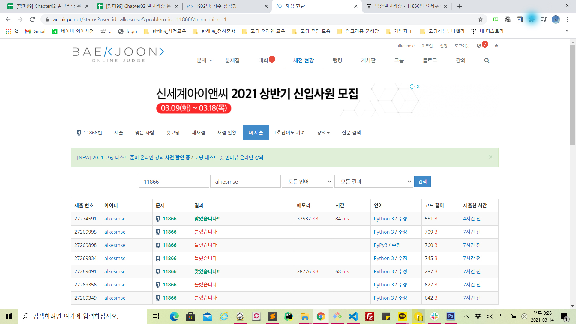Viewport: 576px width, 324px height.
Task: Close the ad using the X icon
Action: click(x=418, y=87)
